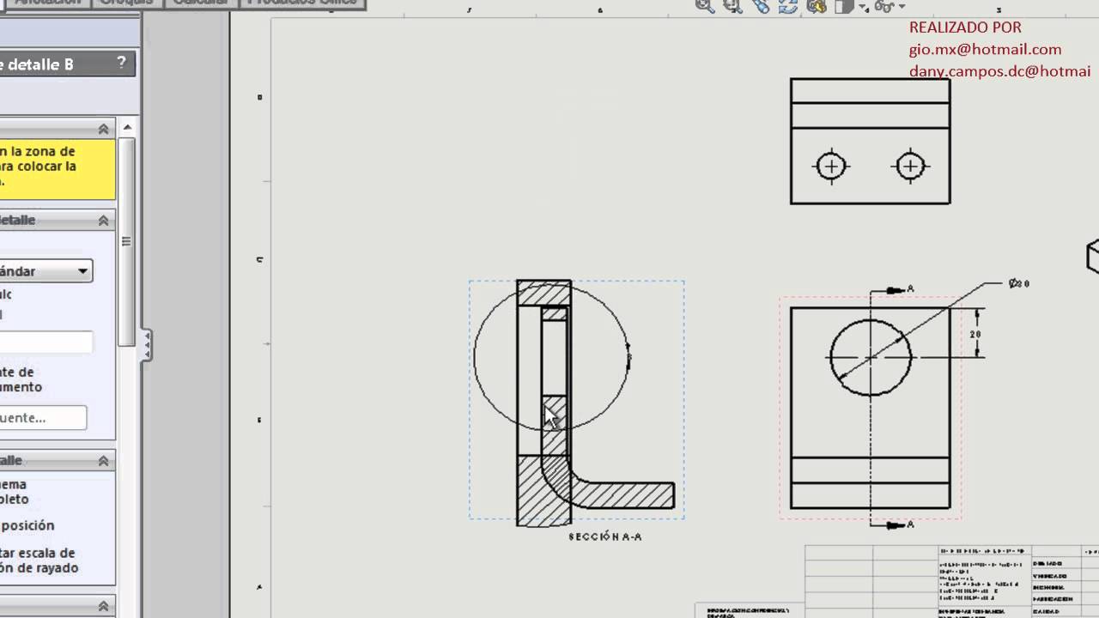
Task: Click the 'e detalle B' panel title
Action: (37, 64)
